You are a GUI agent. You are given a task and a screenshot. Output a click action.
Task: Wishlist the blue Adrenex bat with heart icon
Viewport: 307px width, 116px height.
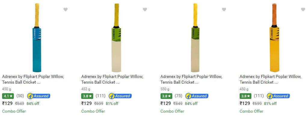coord(66,9)
